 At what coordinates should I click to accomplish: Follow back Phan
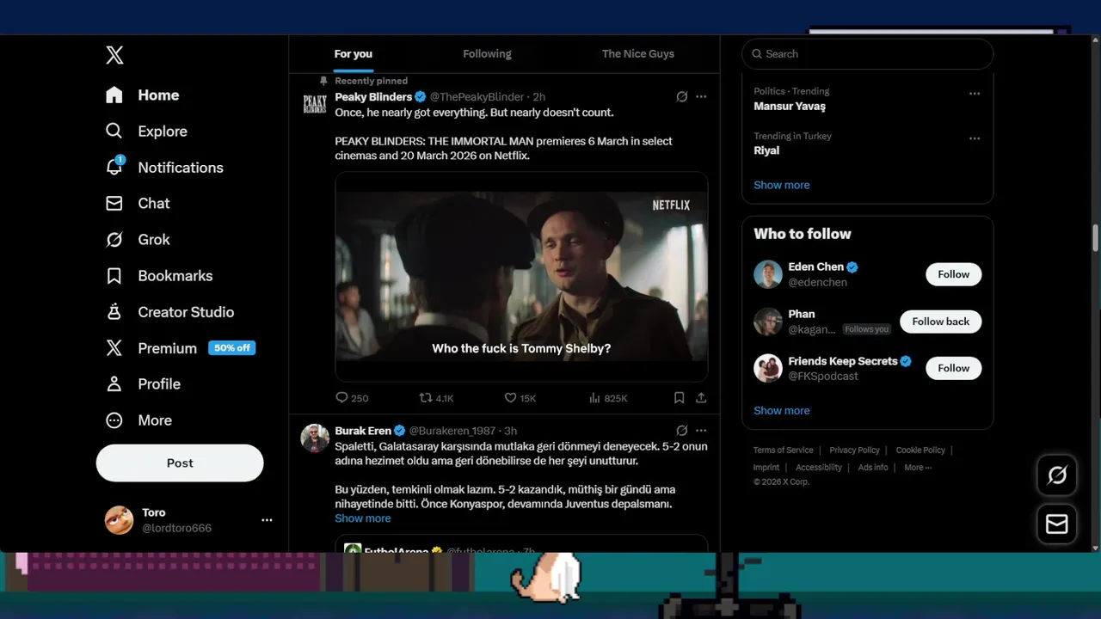940,322
